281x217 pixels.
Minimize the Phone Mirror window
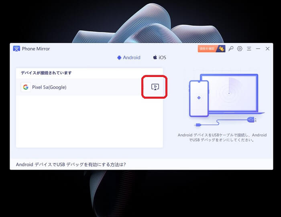(258, 49)
